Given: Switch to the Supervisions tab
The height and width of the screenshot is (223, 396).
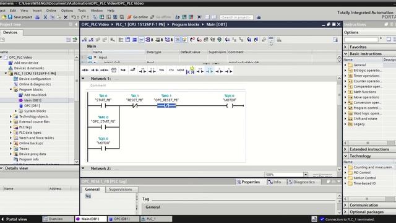Looking at the screenshot, I should coord(121,189).
